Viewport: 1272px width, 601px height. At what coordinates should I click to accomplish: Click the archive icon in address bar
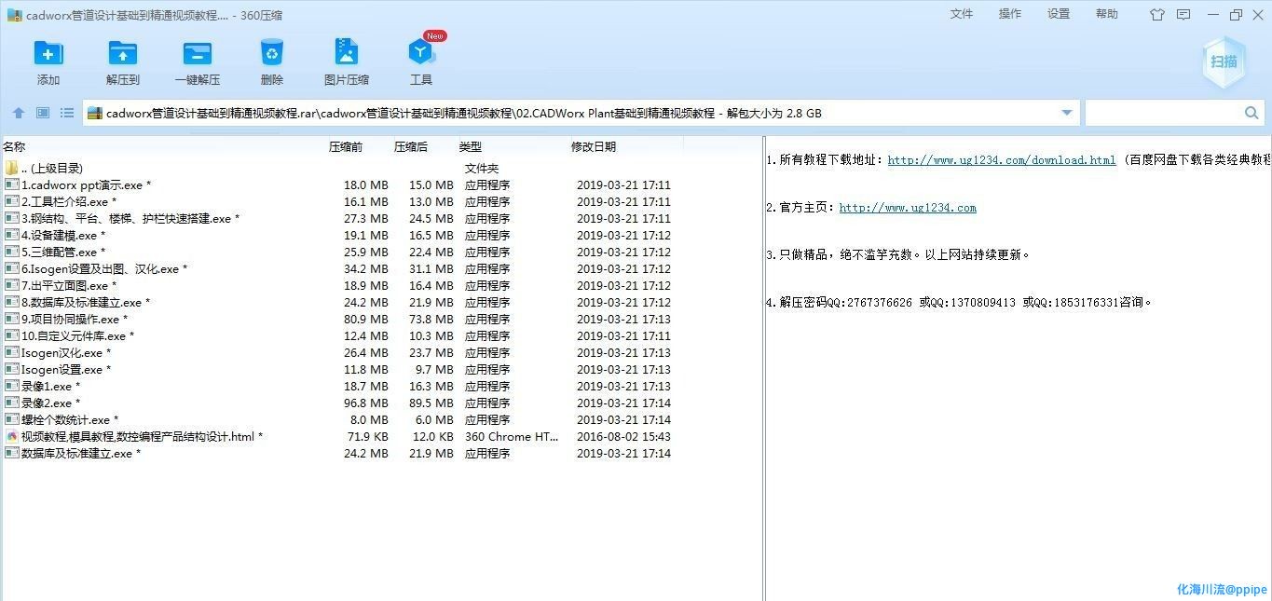coord(94,114)
